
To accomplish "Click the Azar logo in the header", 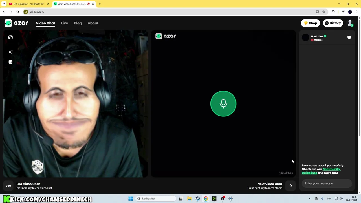I will pos(16,23).
